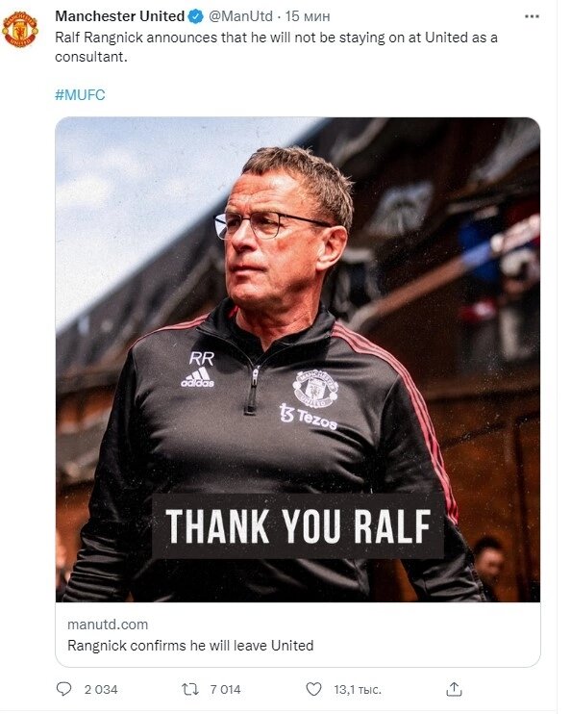This screenshot has width=571, height=714.
Task: Open the #MUFC hashtag
Action: click(x=80, y=94)
